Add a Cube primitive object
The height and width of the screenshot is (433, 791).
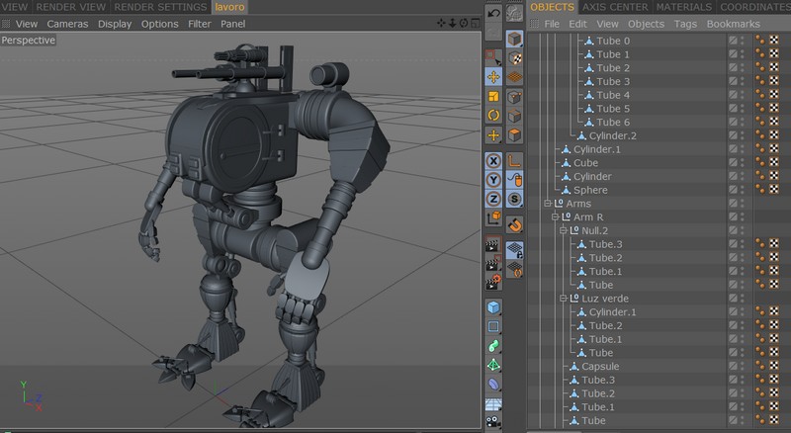492,307
